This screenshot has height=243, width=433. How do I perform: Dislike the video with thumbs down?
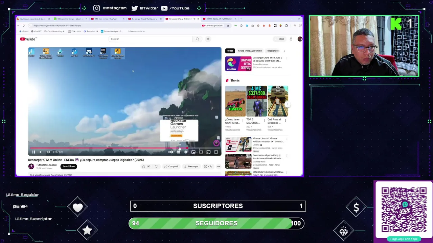click(156, 166)
